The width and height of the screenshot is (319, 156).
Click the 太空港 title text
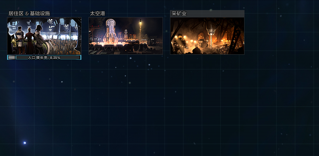(x=97, y=14)
